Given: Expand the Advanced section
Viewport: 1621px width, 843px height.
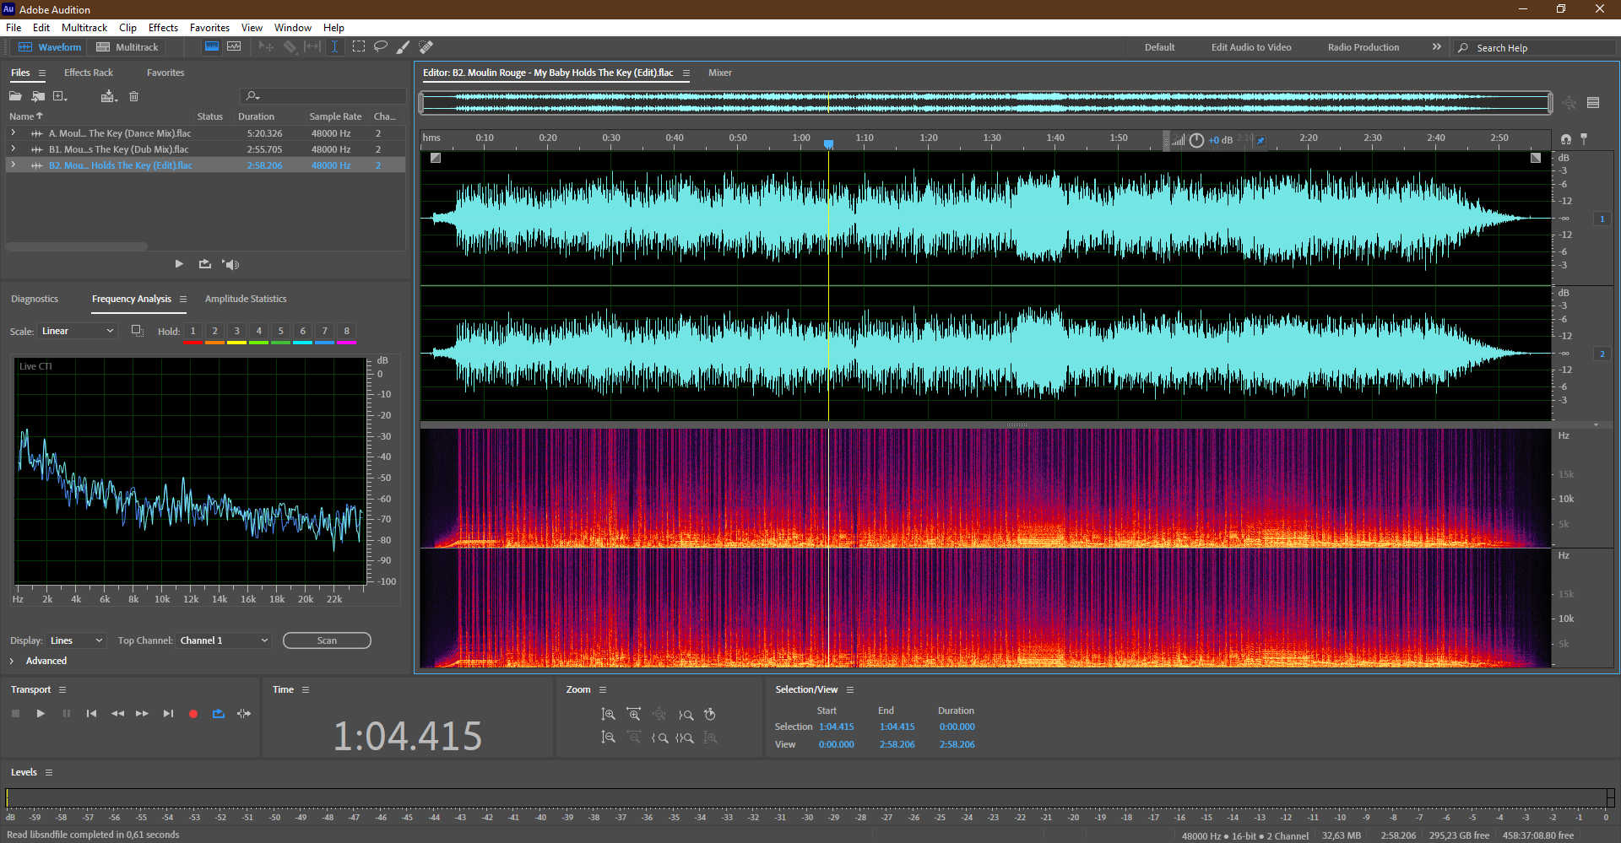Looking at the screenshot, I should pos(12,661).
